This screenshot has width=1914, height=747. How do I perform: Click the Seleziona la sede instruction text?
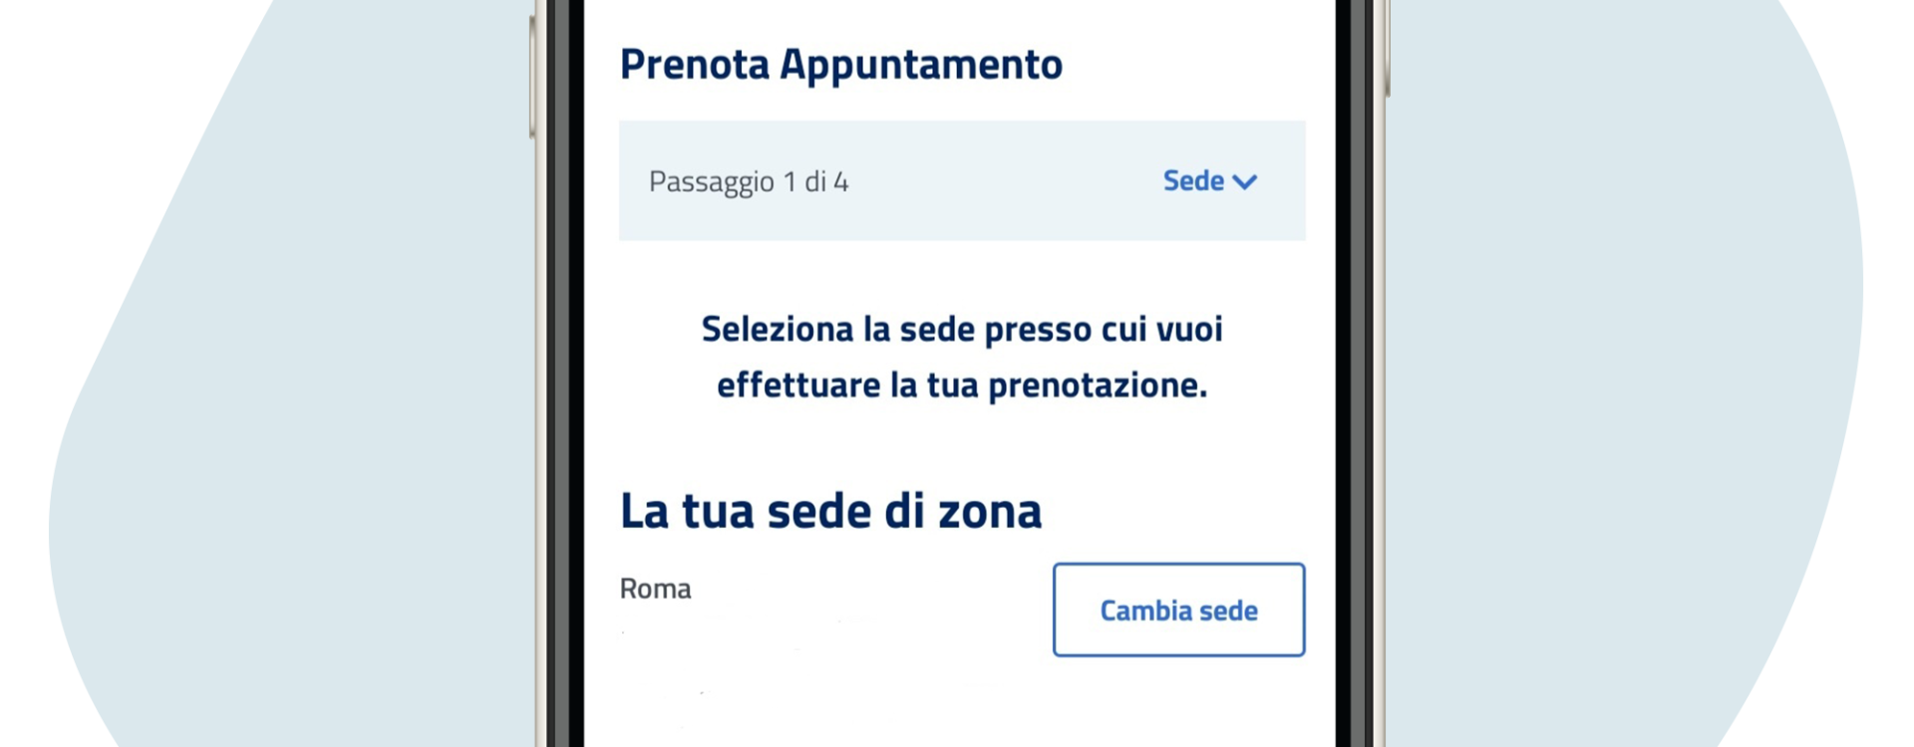[x=962, y=357]
